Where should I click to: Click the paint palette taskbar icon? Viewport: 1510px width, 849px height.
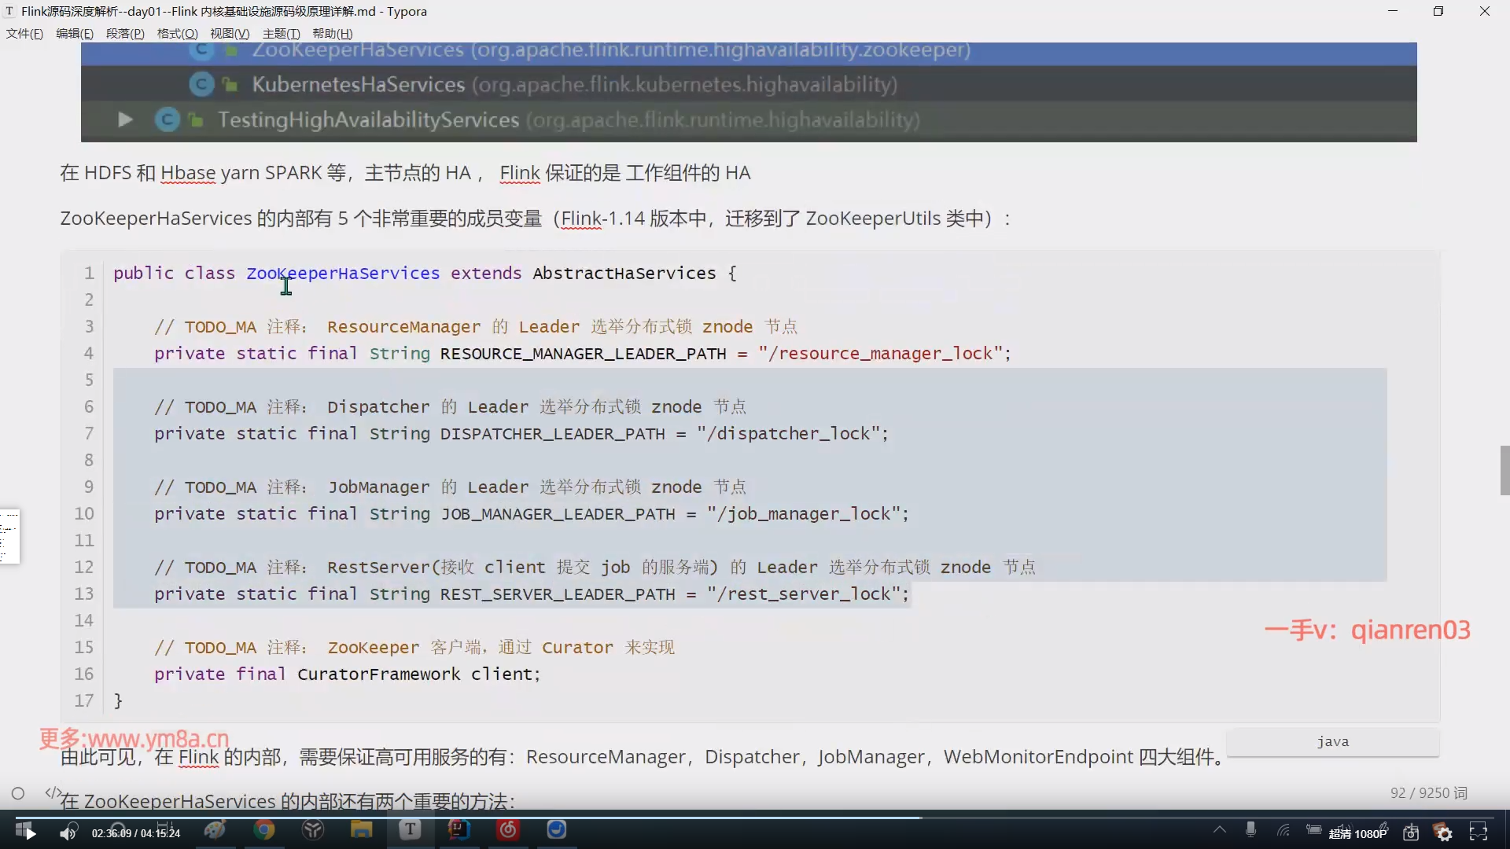(215, 830)
